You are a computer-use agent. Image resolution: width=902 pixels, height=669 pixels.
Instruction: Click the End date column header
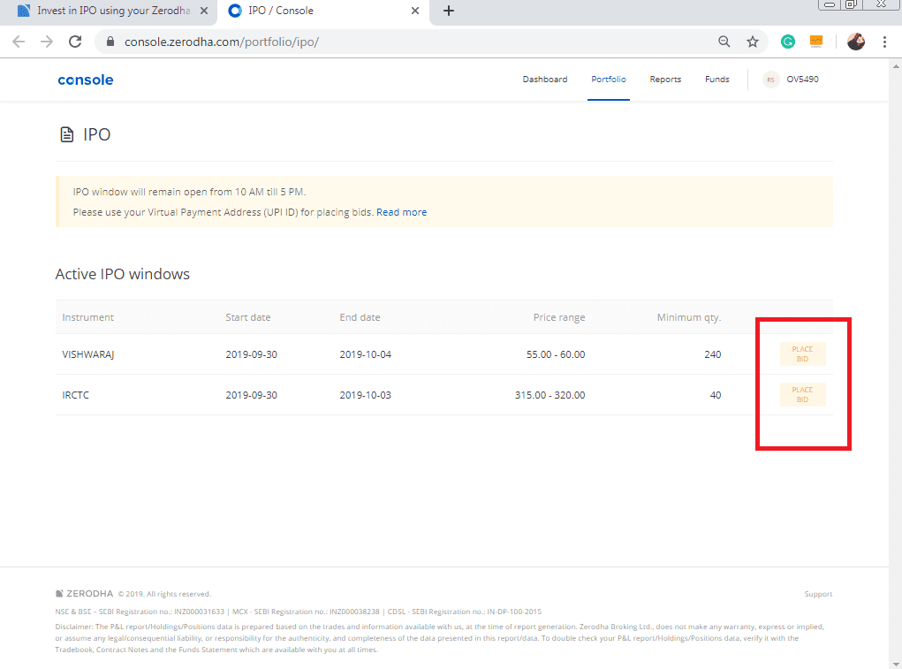(360, 317)
